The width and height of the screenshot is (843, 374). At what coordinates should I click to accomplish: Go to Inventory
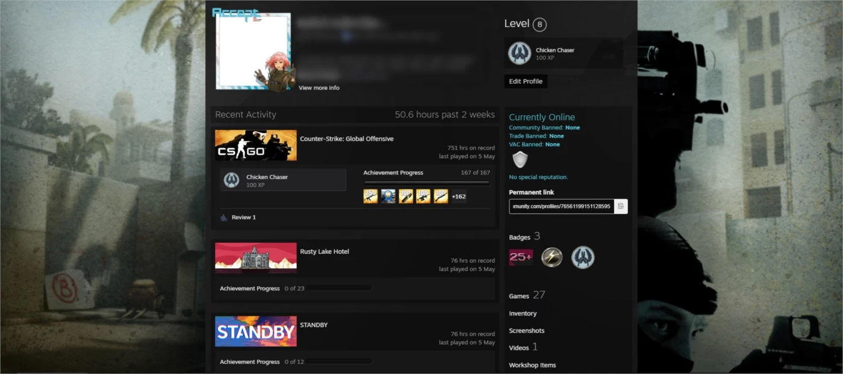pos(523,313)
